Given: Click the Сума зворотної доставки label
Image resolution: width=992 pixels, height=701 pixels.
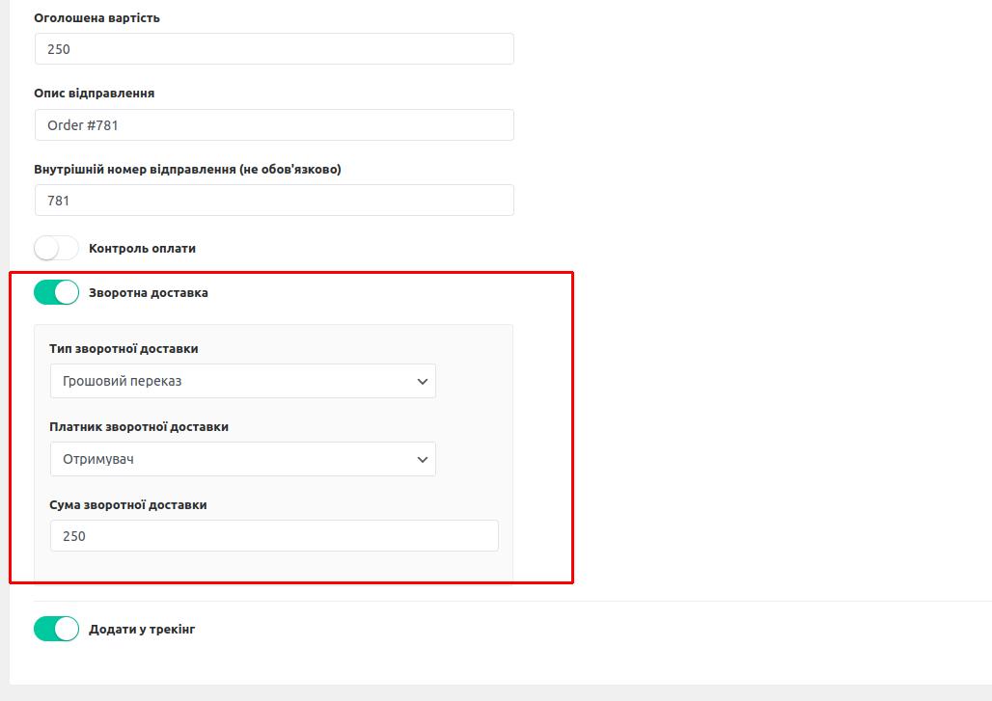Looking at the screenshot, I should tap(128, 505).
